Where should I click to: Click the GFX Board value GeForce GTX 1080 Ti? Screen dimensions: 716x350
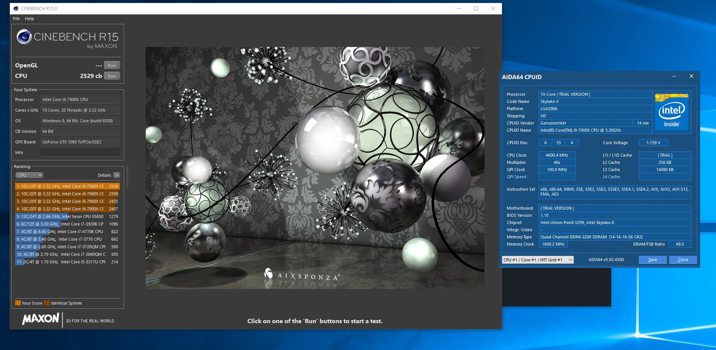pos(80,142)
